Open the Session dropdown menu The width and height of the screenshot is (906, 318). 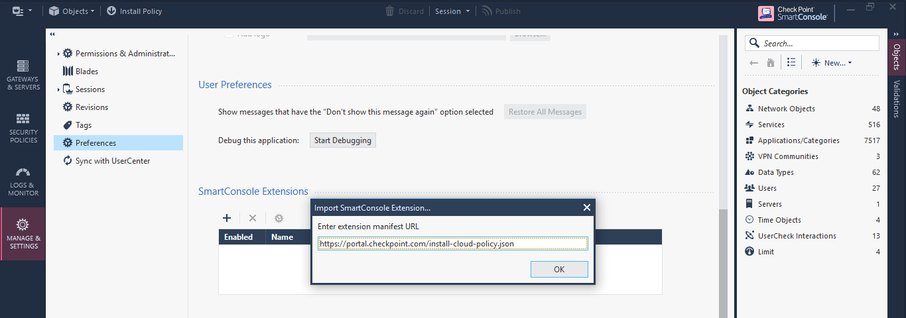453,11
